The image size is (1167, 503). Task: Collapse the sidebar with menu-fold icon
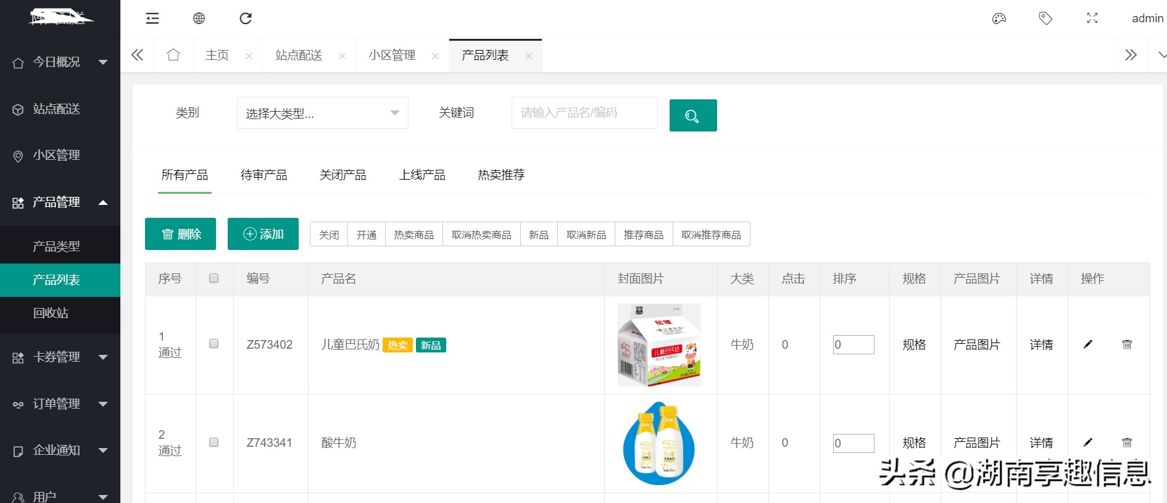pyautogui.click(x=152, y=19)
